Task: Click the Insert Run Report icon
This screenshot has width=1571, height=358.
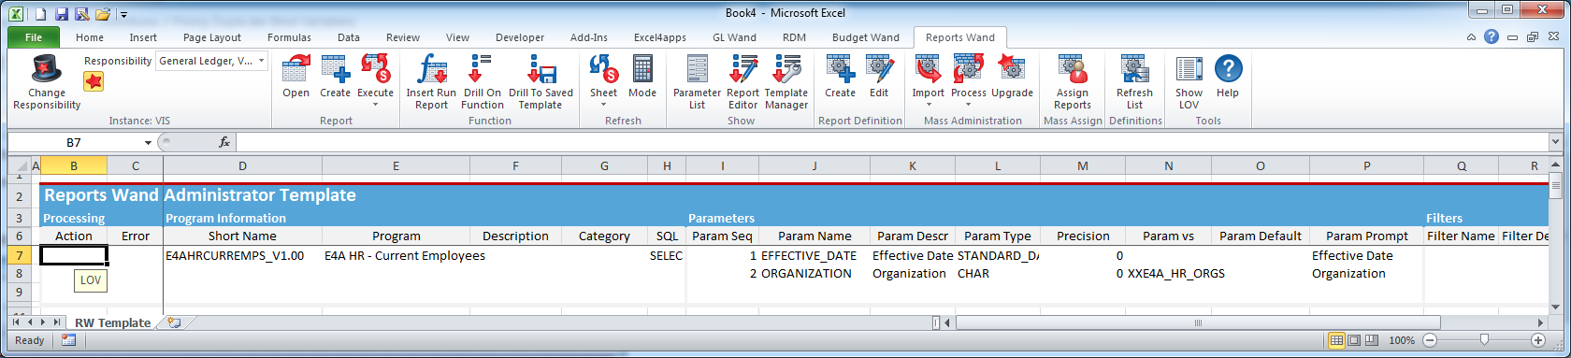Action: 431,69
